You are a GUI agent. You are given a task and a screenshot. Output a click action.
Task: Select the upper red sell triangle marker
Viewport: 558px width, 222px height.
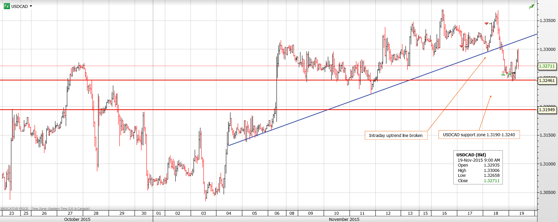click(486, 24)
